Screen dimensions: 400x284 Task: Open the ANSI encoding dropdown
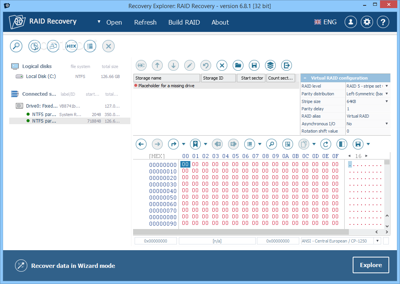click(x=377, y=241)
